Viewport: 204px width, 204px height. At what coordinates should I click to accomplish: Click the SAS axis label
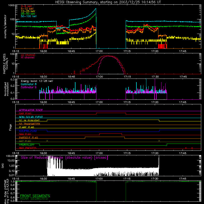pos(3,166)
